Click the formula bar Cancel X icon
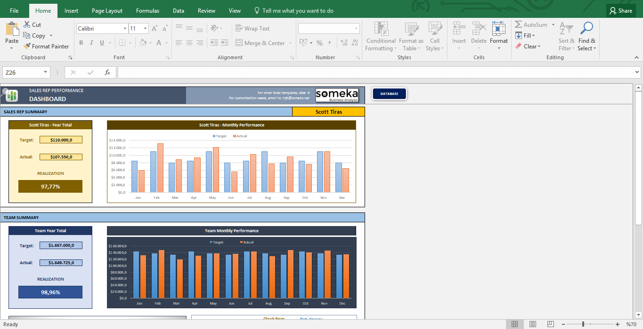643x329 pixels. (x=73, y=72)
